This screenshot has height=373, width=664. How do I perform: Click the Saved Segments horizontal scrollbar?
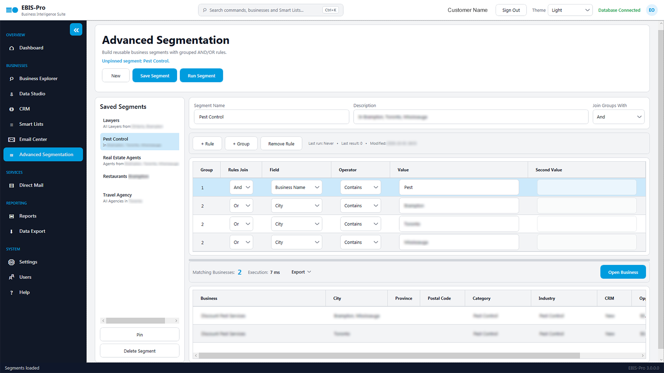click(135, 321)
